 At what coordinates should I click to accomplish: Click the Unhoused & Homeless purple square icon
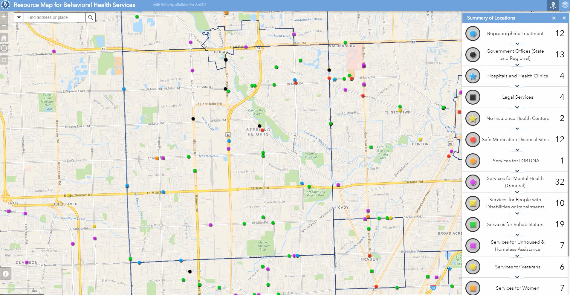click(473, 246)
